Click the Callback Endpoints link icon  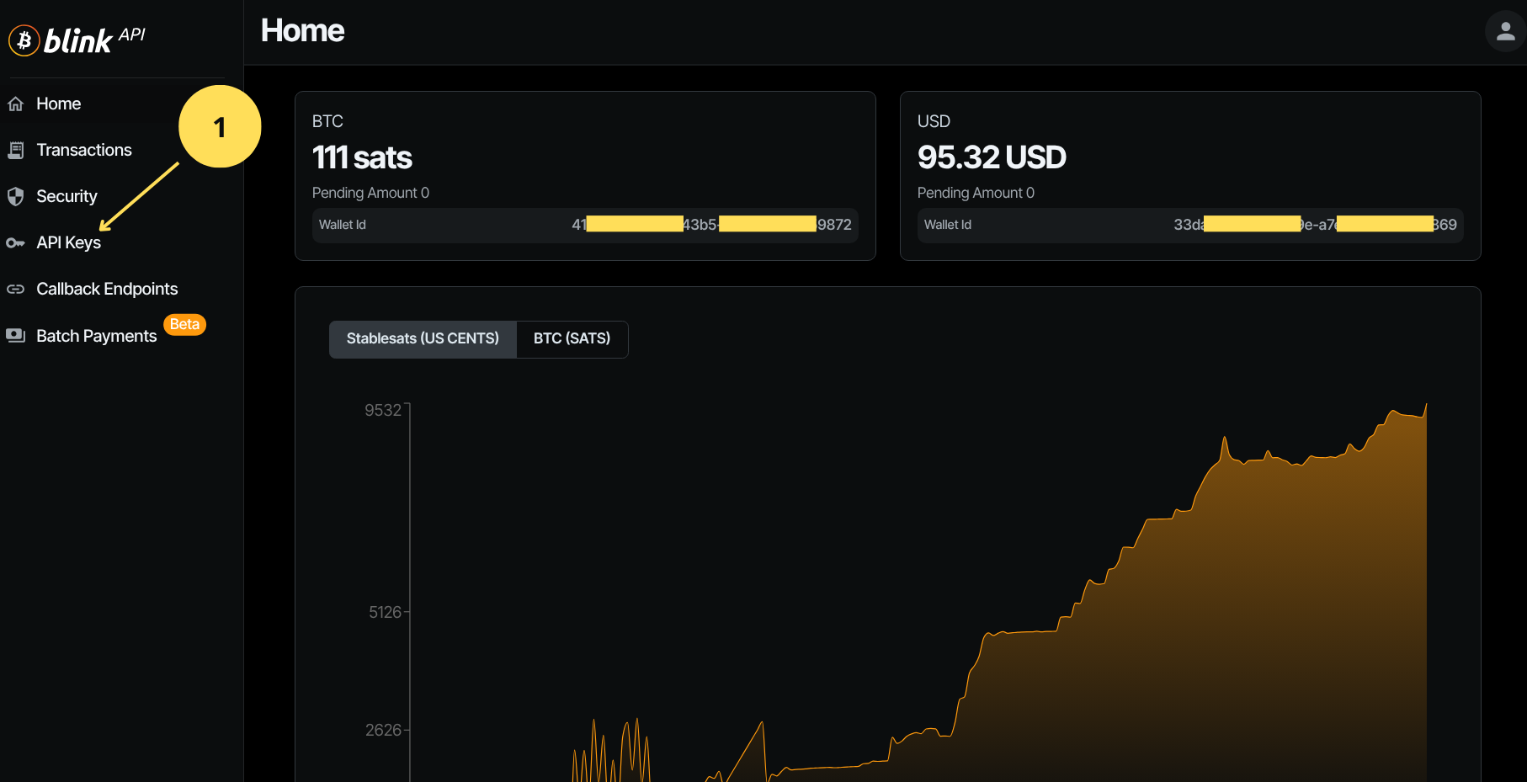[x=15, y=289]
